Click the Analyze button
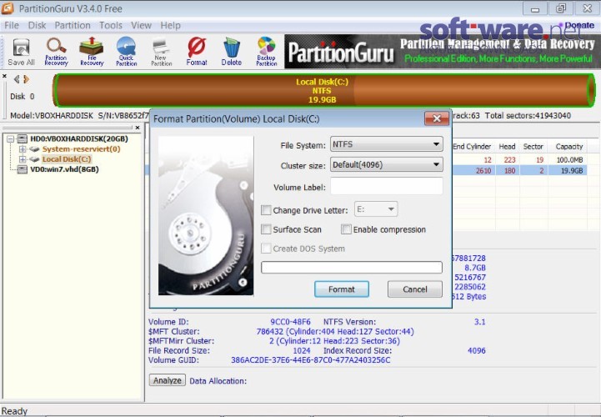This screenshot has height=417, width=601. (x=167, y=380)
